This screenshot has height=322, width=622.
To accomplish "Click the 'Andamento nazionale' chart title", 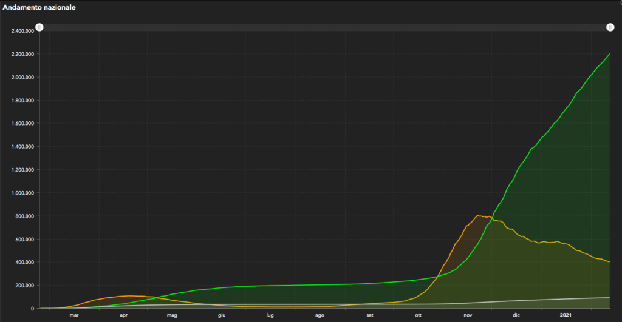I will (x=39, y=8).
